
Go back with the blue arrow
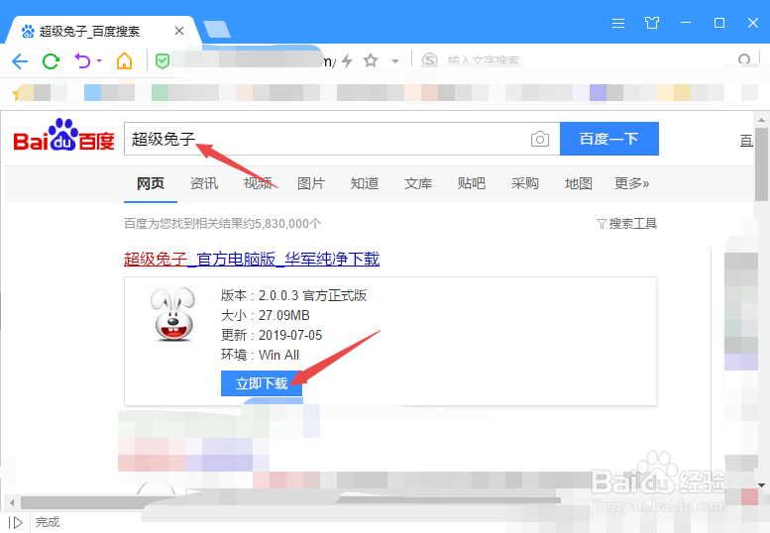[x=20, y=61]
